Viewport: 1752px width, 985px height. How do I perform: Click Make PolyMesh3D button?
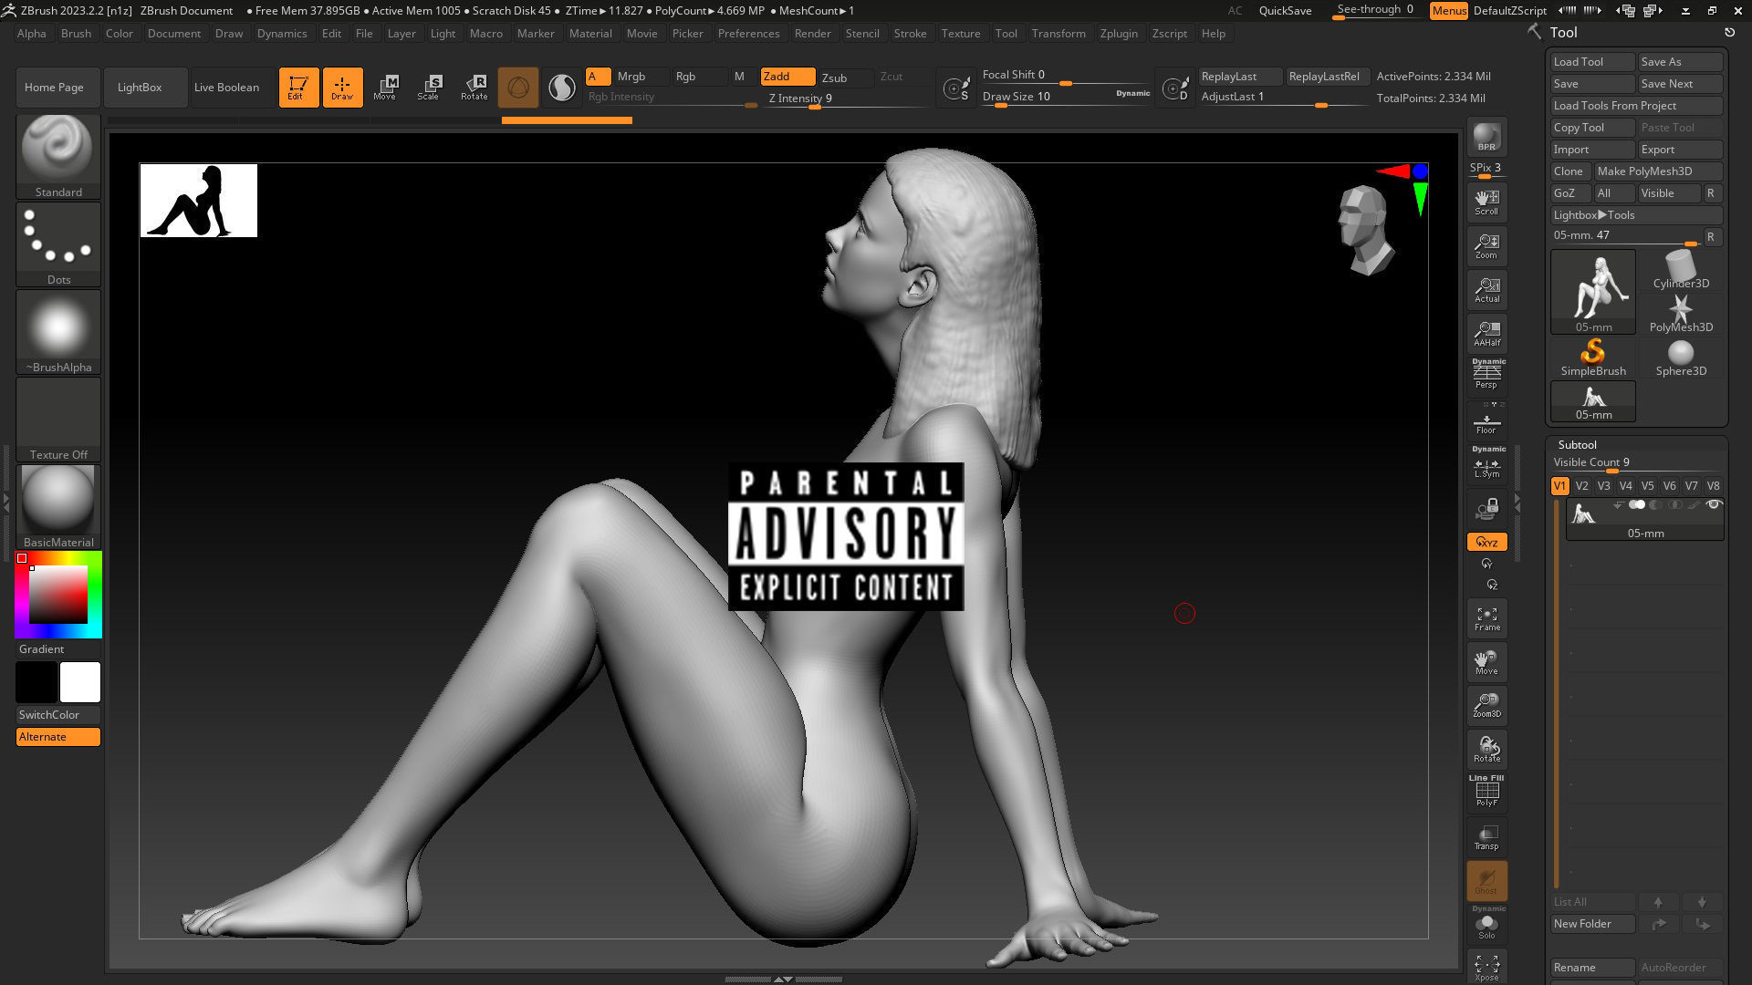tap(1658, 171)
